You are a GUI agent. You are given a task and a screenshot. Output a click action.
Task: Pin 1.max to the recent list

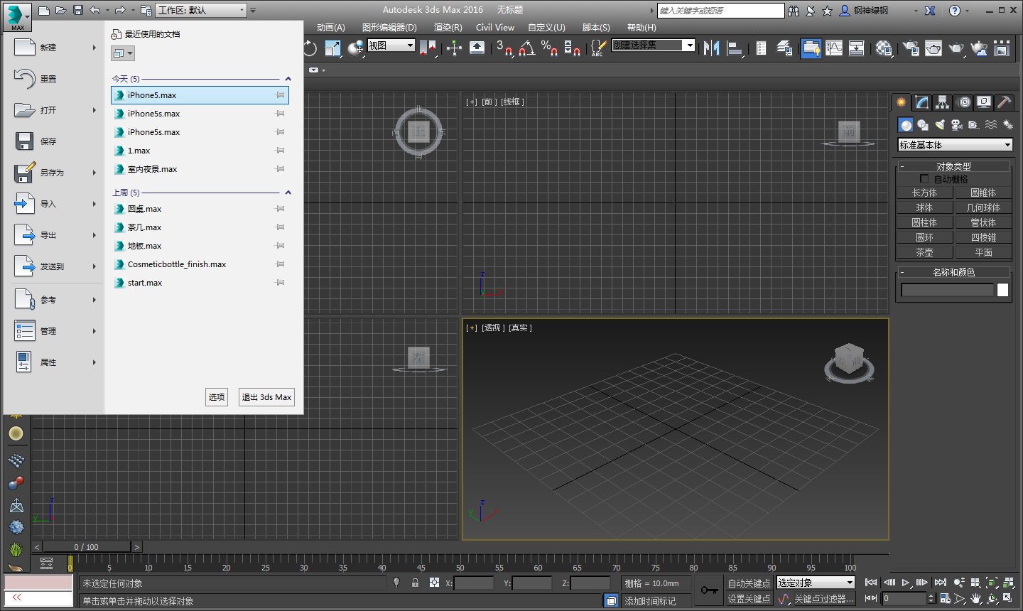(280, 151)
